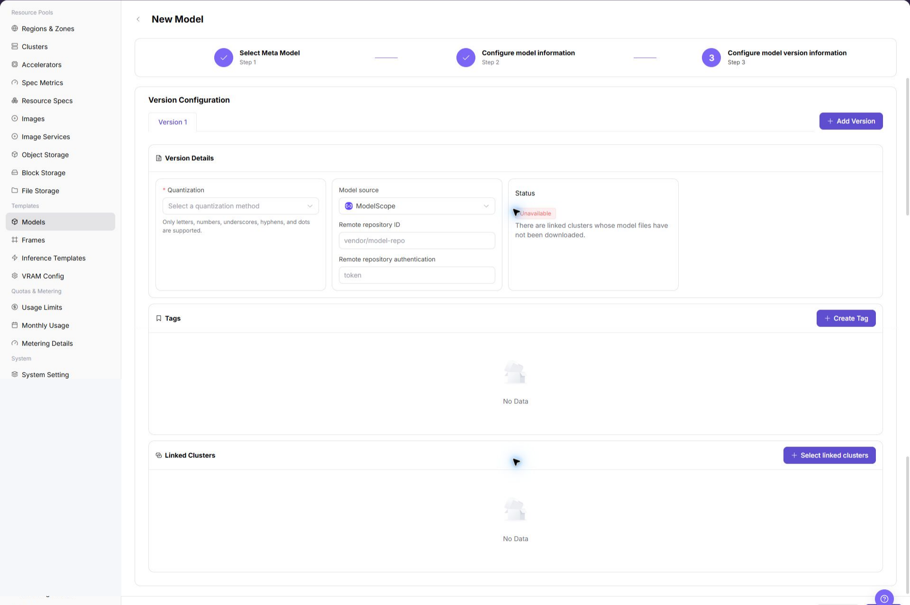Image resolution: width=910 pixels, height=605 pixels.
Task: Switch to the Version 1 tab
Action: [173, 122]
